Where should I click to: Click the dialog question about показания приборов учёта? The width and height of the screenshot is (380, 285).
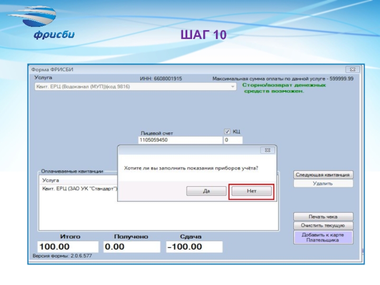point(191,168)
